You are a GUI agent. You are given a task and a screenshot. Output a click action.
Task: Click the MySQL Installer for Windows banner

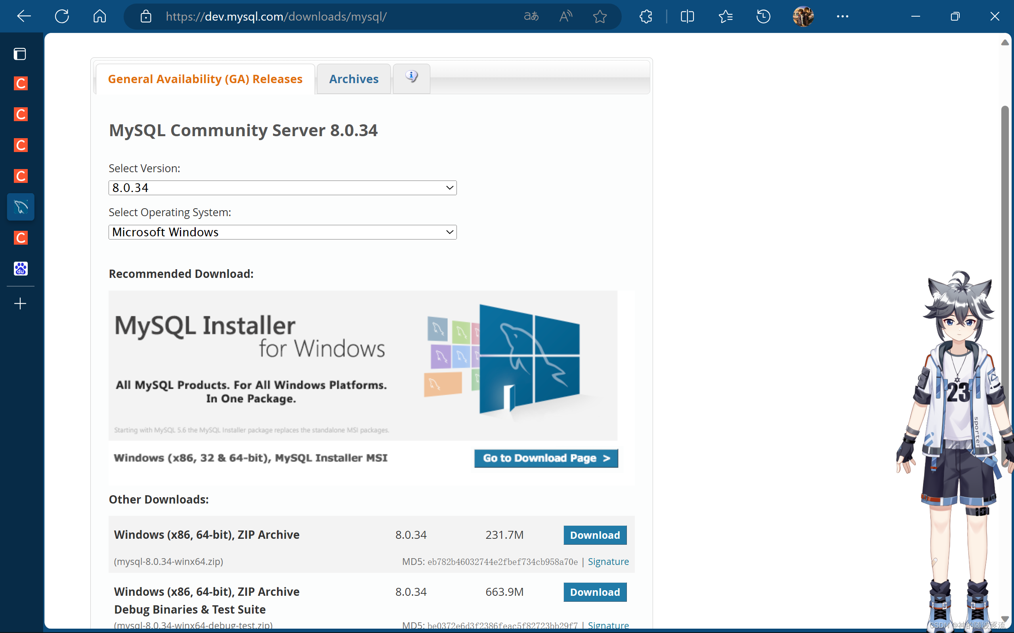(x=363, y=365)
